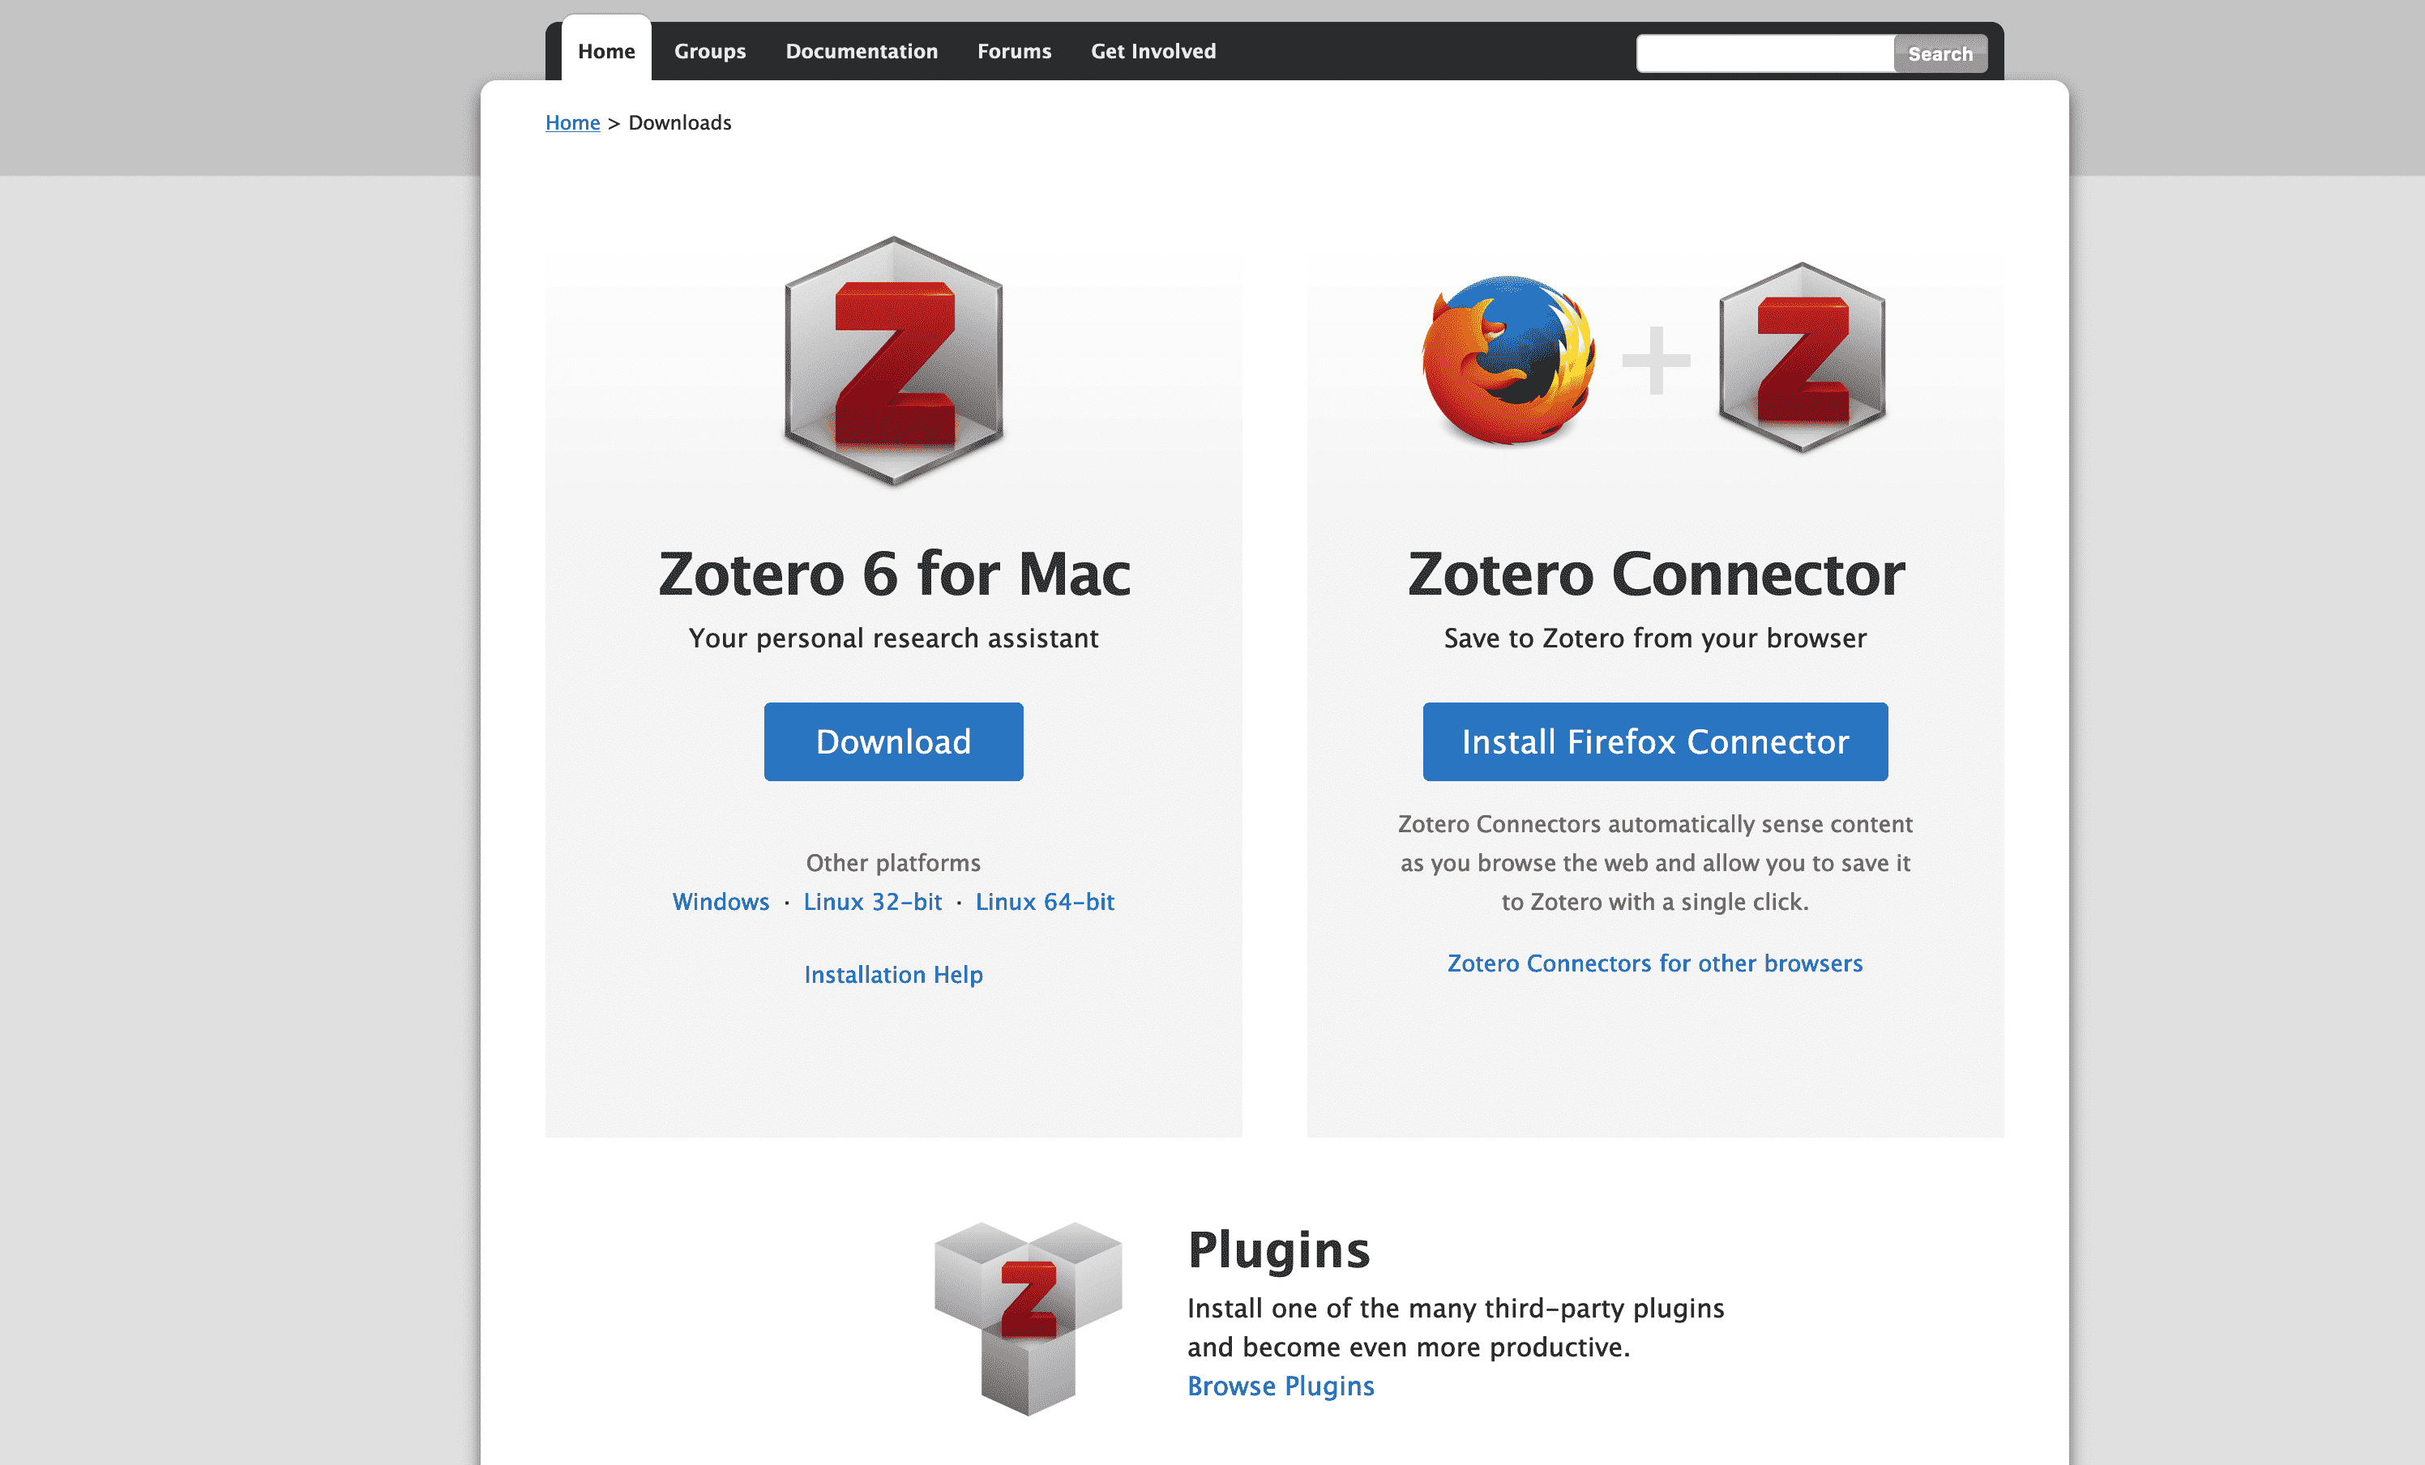Choose the Windows platform link
Viewport: 2425px width, 1465px height.
coord(721,901)
